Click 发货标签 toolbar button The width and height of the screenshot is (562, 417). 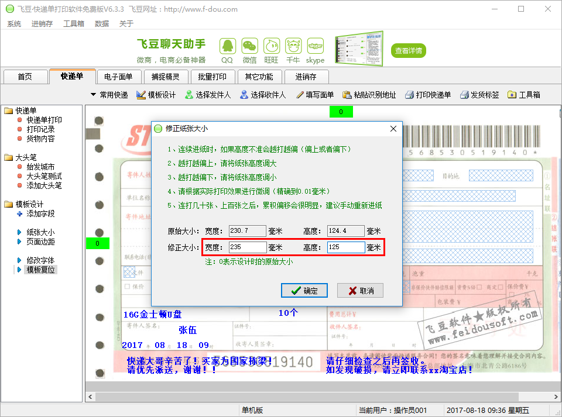[x=479, y=95]
